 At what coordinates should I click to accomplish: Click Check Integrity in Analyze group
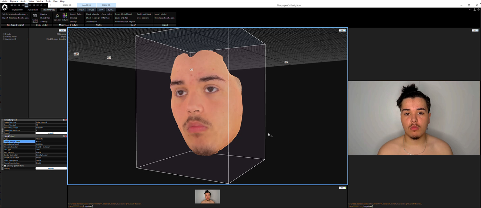pos(92,14)
